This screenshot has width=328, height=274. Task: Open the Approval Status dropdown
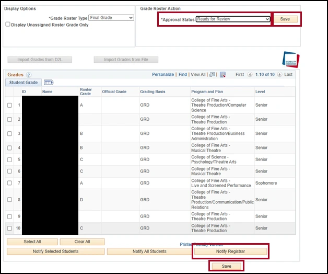[x=233, y=19]
